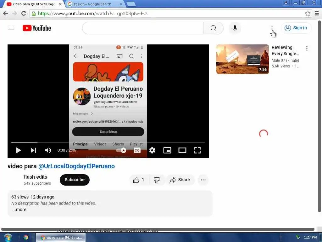
Task: Click the 63 views text
Action: click(20, 197)
